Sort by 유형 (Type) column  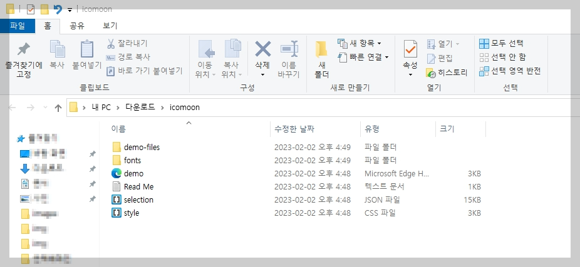(x=372, y=129)
